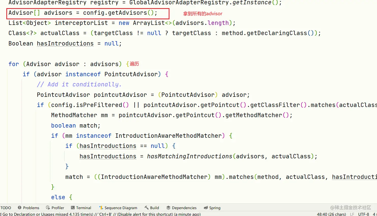Show the Terminal tool window
Viewport: 377px width, 216px height.
(x=81, y=208)
